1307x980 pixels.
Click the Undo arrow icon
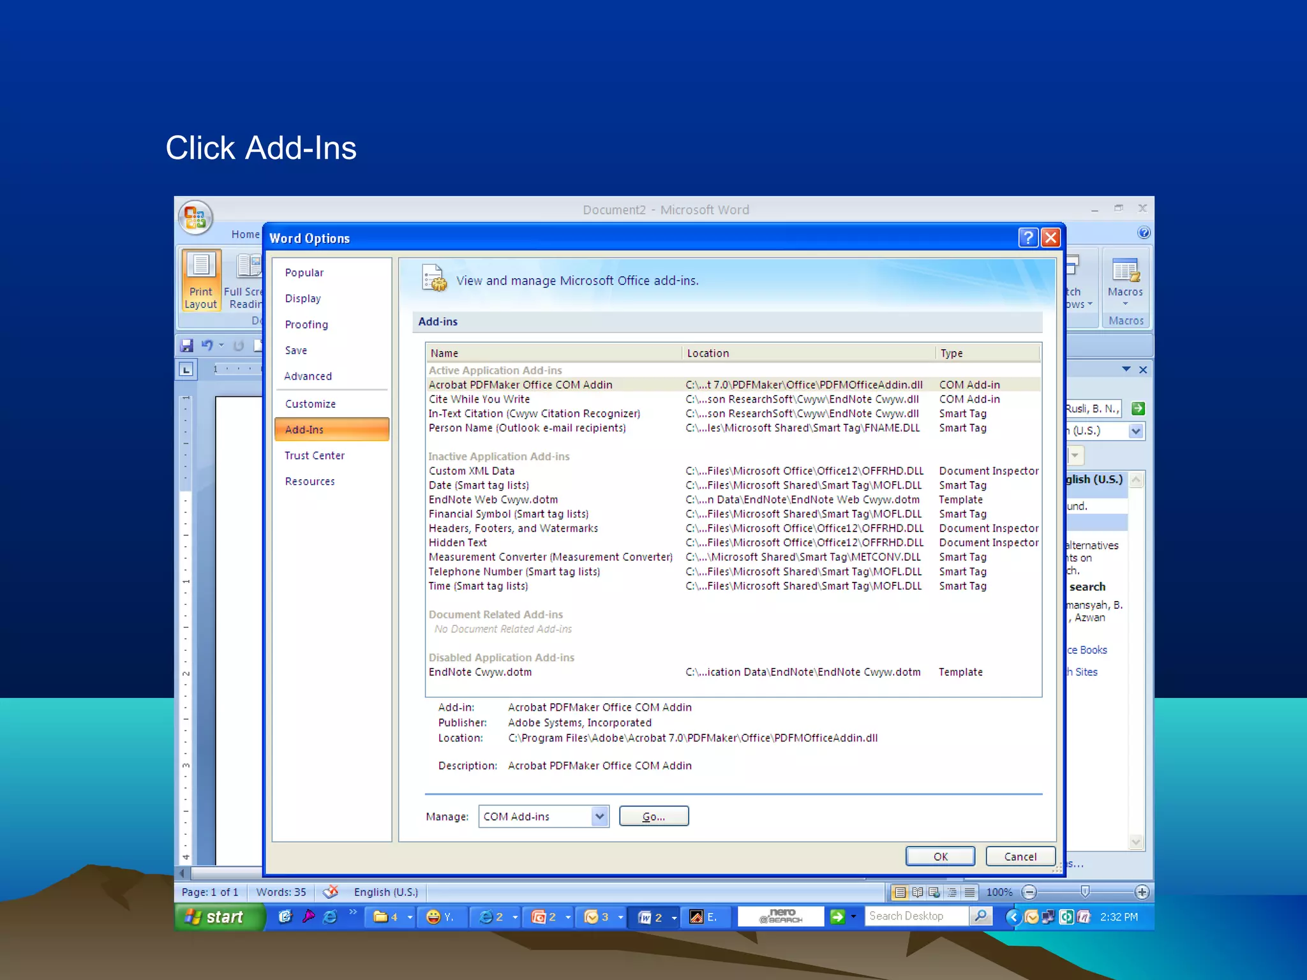pyautogui.click(x=207, y=345)
